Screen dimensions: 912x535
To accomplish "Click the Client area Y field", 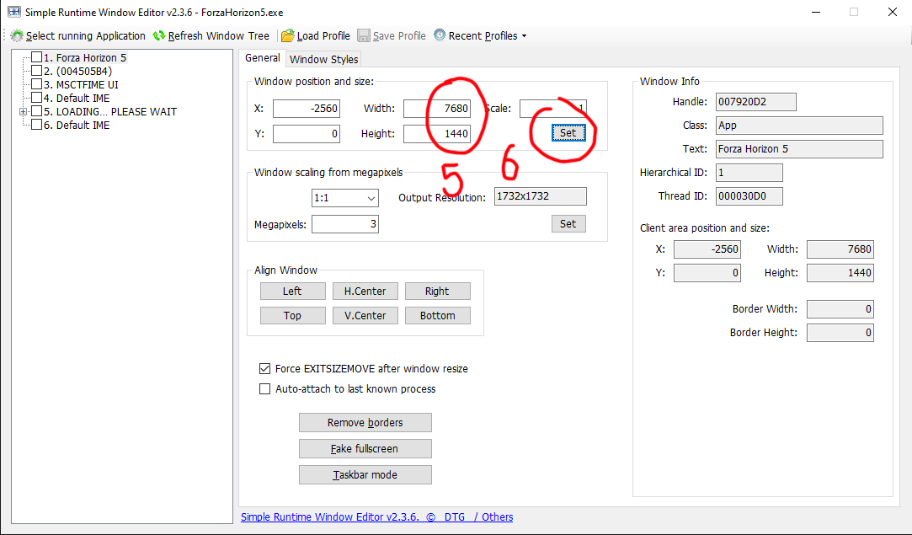I will pos(707,273).
